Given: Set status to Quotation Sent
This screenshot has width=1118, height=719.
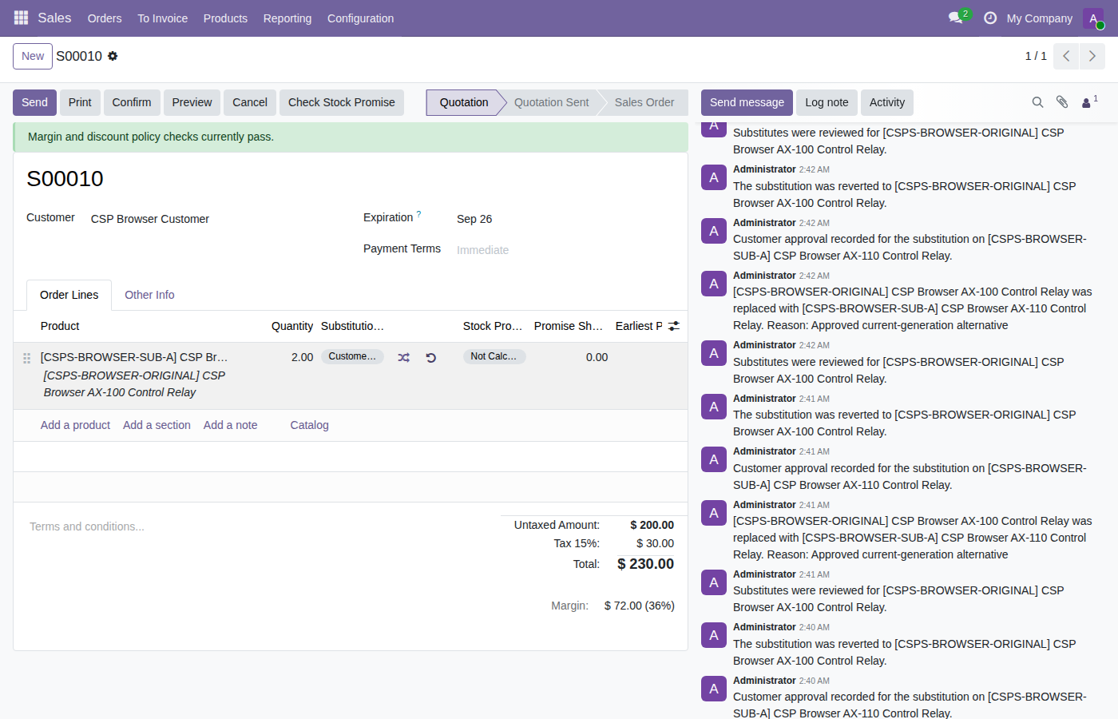Looking at the screenshot, I should [551, 102].
